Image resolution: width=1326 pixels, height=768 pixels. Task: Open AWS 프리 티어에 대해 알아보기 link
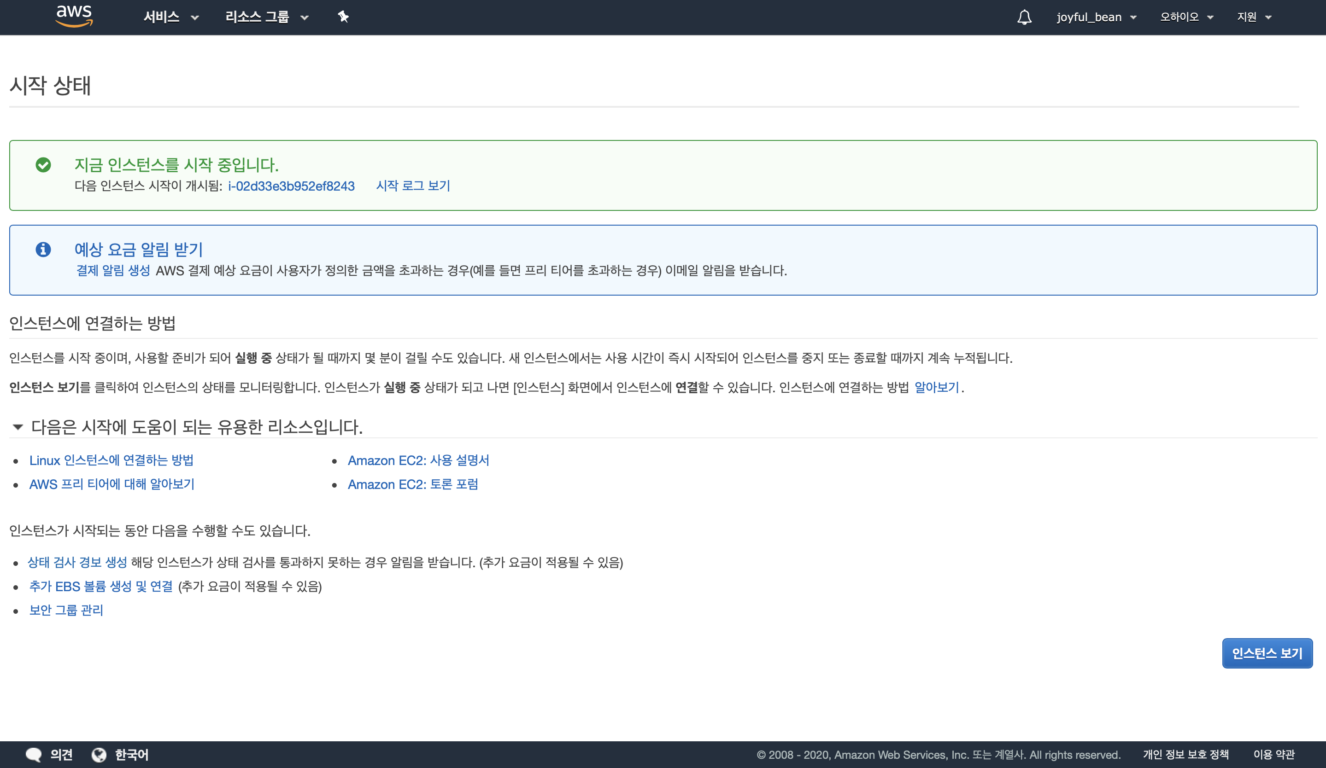(111, 484)
